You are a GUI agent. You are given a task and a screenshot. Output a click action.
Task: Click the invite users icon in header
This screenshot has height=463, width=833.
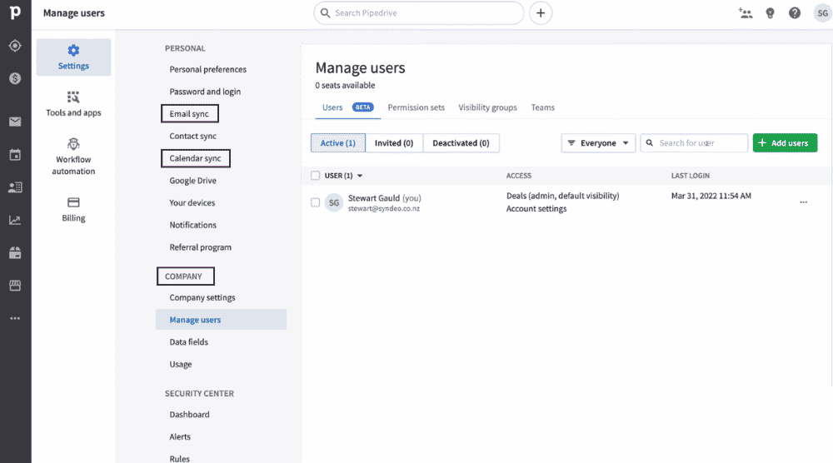click(x=746, y=13)
